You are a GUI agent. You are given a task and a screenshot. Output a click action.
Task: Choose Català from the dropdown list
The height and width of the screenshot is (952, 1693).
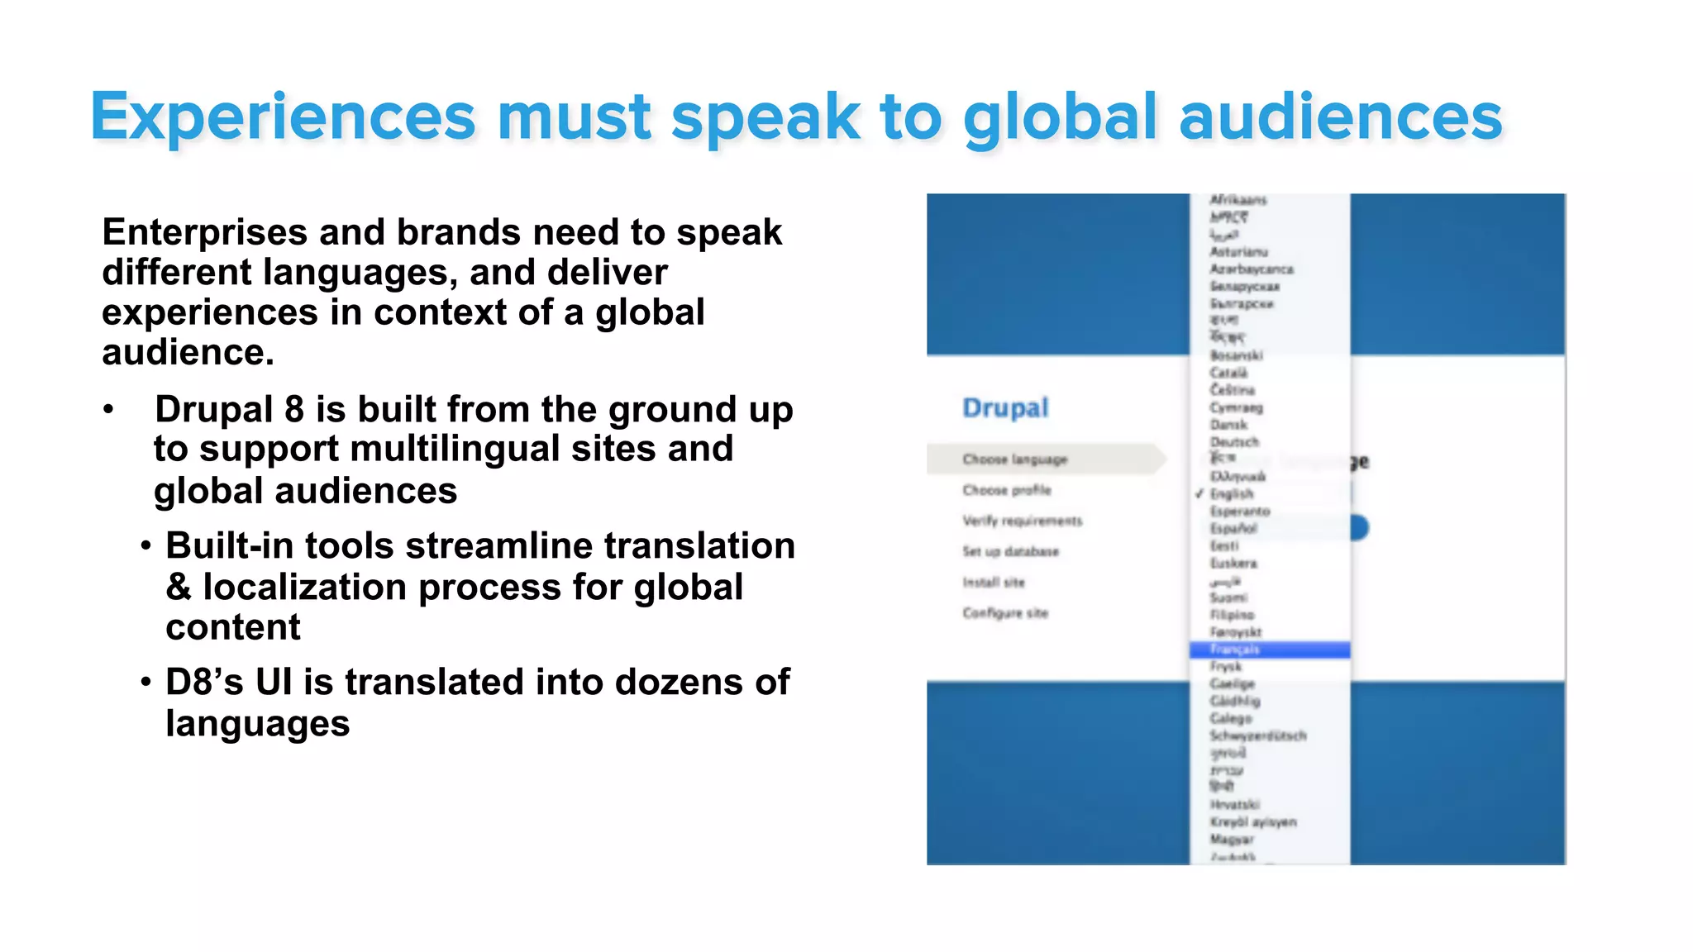pyautogui.click(x=1228, y=373)
